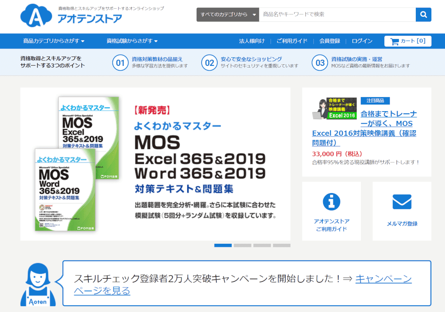Click the envelope icon for メルマガ登録
This screenshot has height=312, width=445.
tap(402, 202)
